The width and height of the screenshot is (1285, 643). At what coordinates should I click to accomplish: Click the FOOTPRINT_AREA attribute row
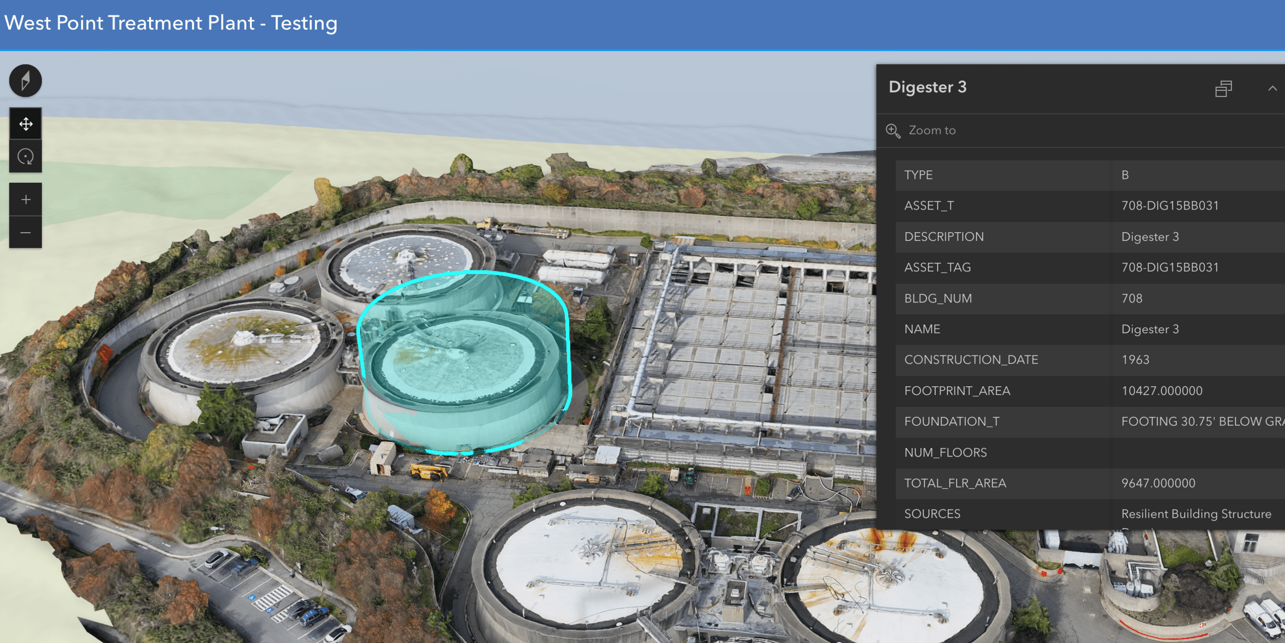(957, 391)
